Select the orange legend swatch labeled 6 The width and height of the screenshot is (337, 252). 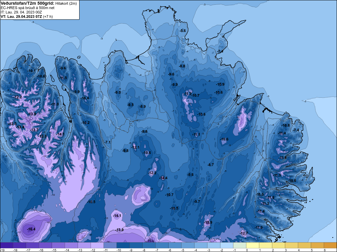pos(330,245)
